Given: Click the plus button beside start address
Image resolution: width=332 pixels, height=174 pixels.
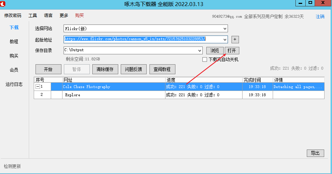Looking at the screenshot, I should pyautogui.click(x=235, y=39).
